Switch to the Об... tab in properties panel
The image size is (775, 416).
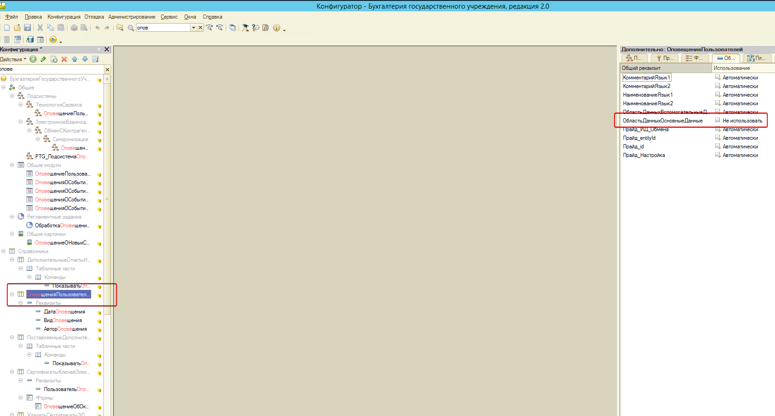point(726,58)
